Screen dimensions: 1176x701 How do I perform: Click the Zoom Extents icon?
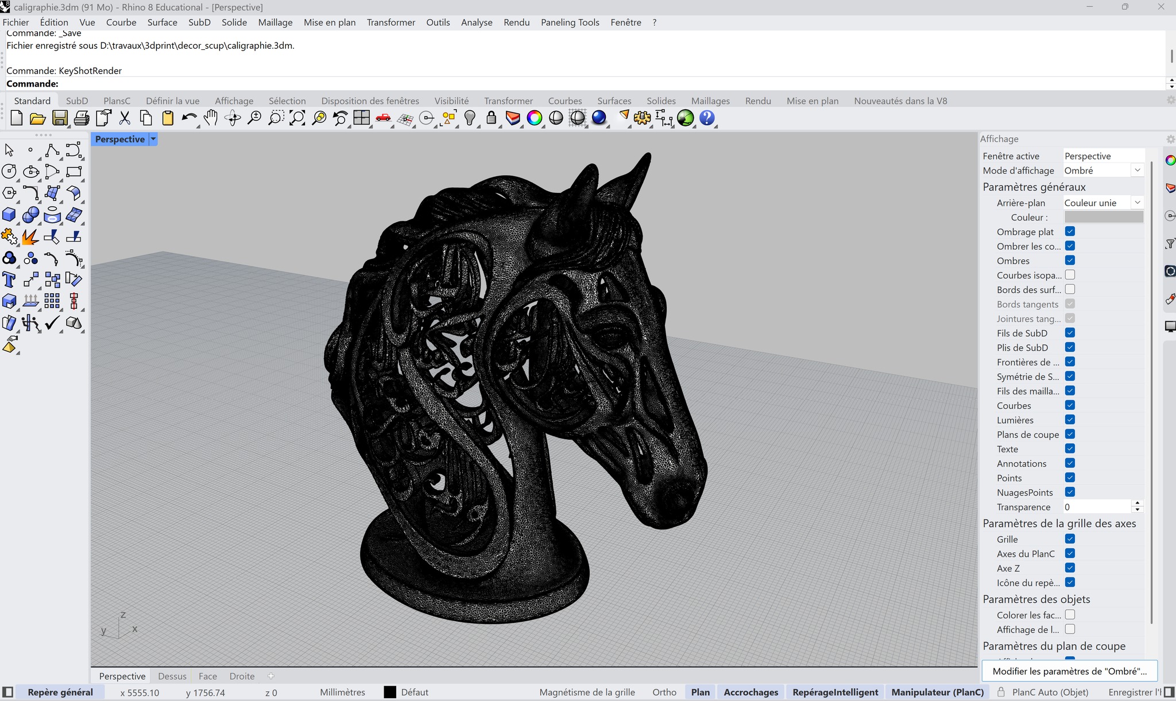pyautogui.click(x=297, y=118)
